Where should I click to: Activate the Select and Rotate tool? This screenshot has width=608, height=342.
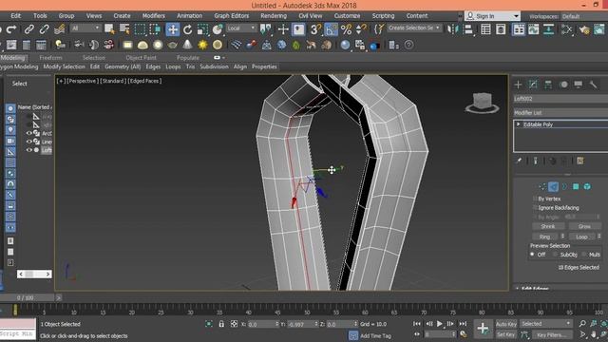(188, 29)
